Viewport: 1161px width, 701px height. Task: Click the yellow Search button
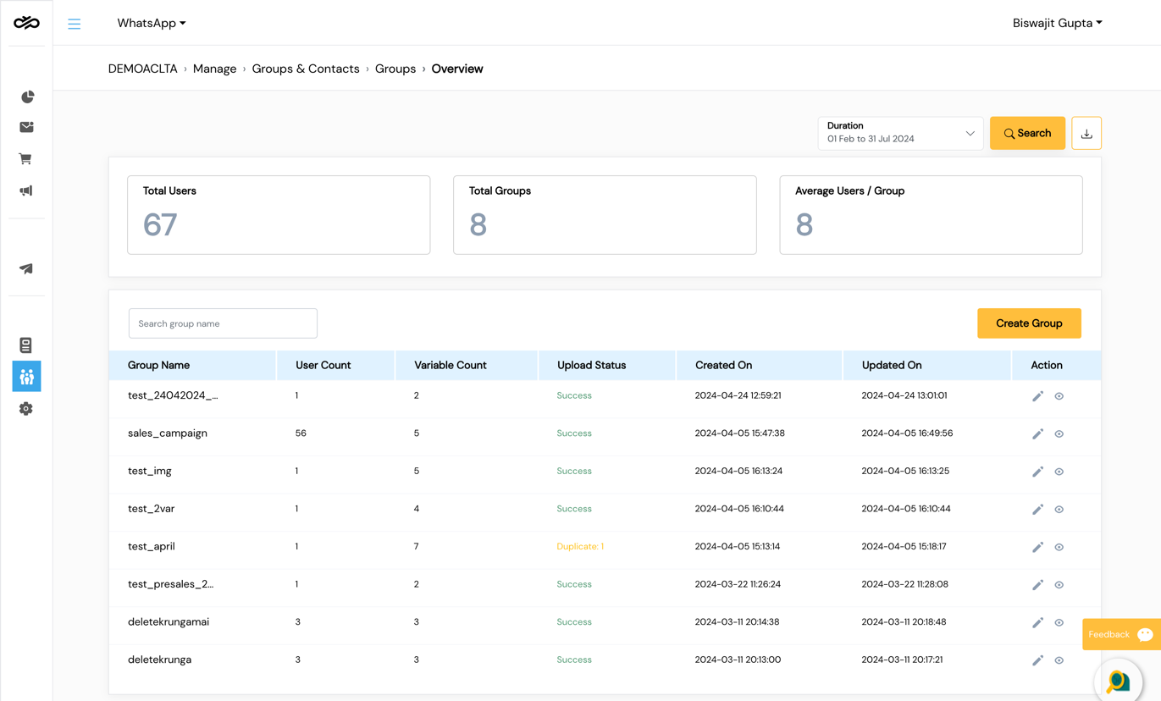tap(1027, 133)
